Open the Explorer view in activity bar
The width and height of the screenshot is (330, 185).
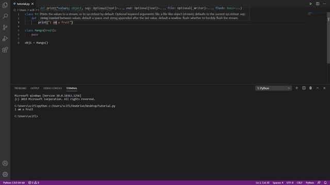point(5,5)
